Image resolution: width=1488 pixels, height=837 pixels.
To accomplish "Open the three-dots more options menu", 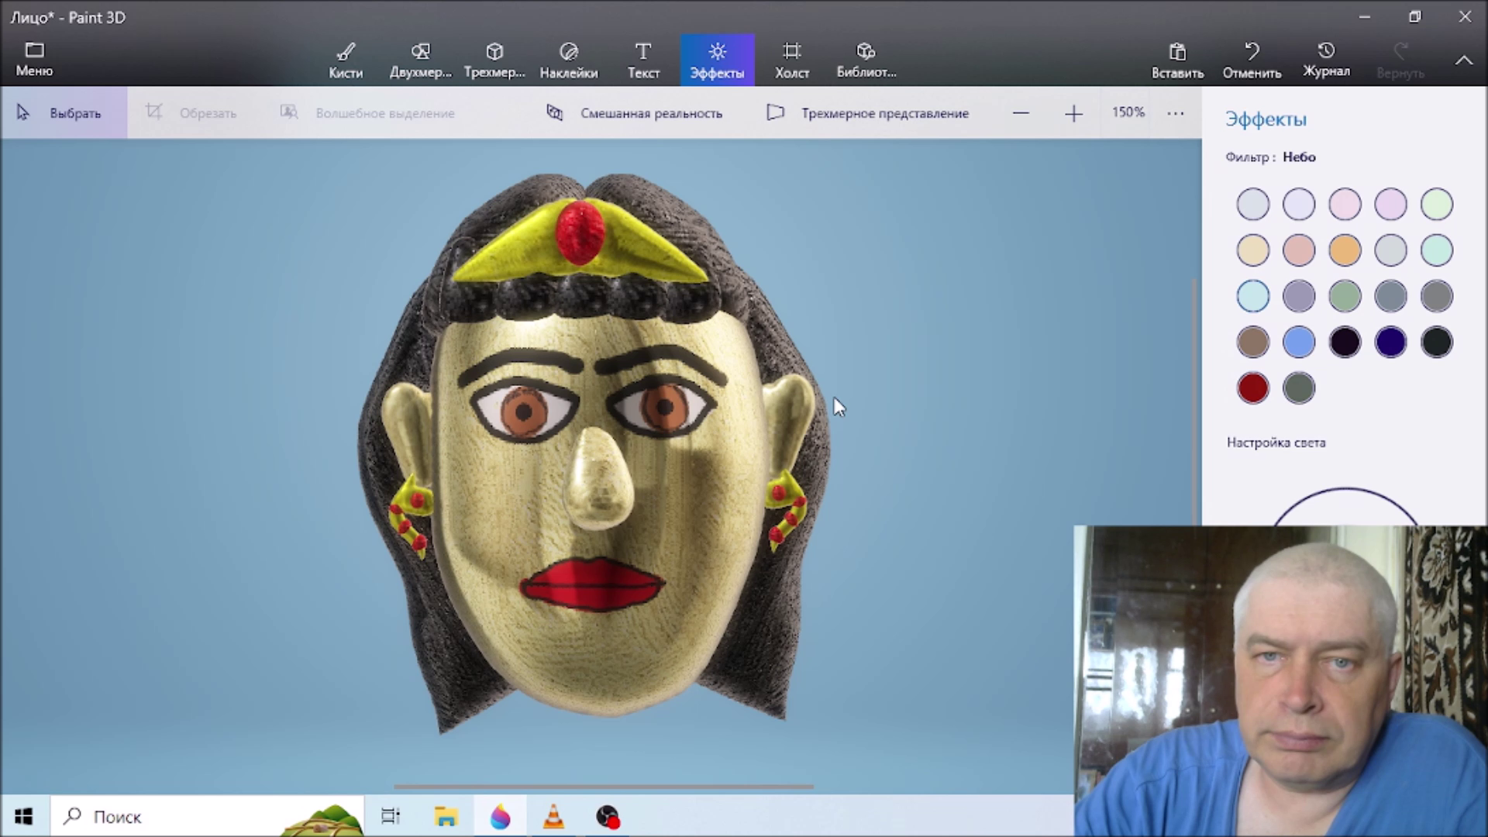I will [1176, 113].
